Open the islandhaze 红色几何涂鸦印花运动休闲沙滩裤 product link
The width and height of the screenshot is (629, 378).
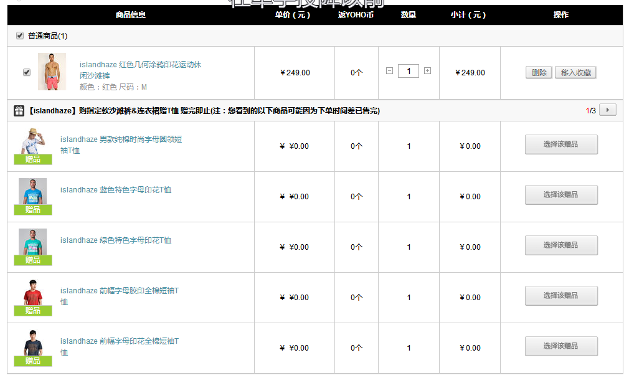[x=140, y=70]
